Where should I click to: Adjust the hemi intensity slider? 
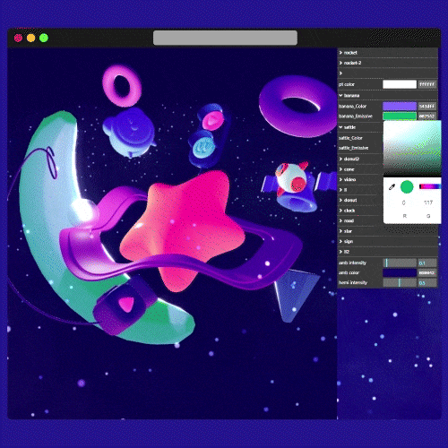coord(400,282)
